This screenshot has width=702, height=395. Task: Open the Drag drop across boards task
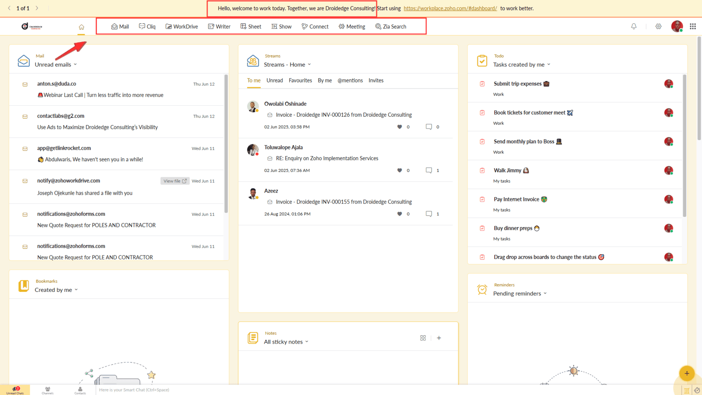545,257
